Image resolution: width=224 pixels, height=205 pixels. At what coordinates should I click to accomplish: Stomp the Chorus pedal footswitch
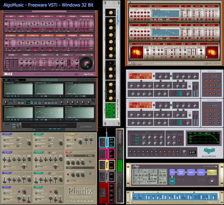point(102,177)
